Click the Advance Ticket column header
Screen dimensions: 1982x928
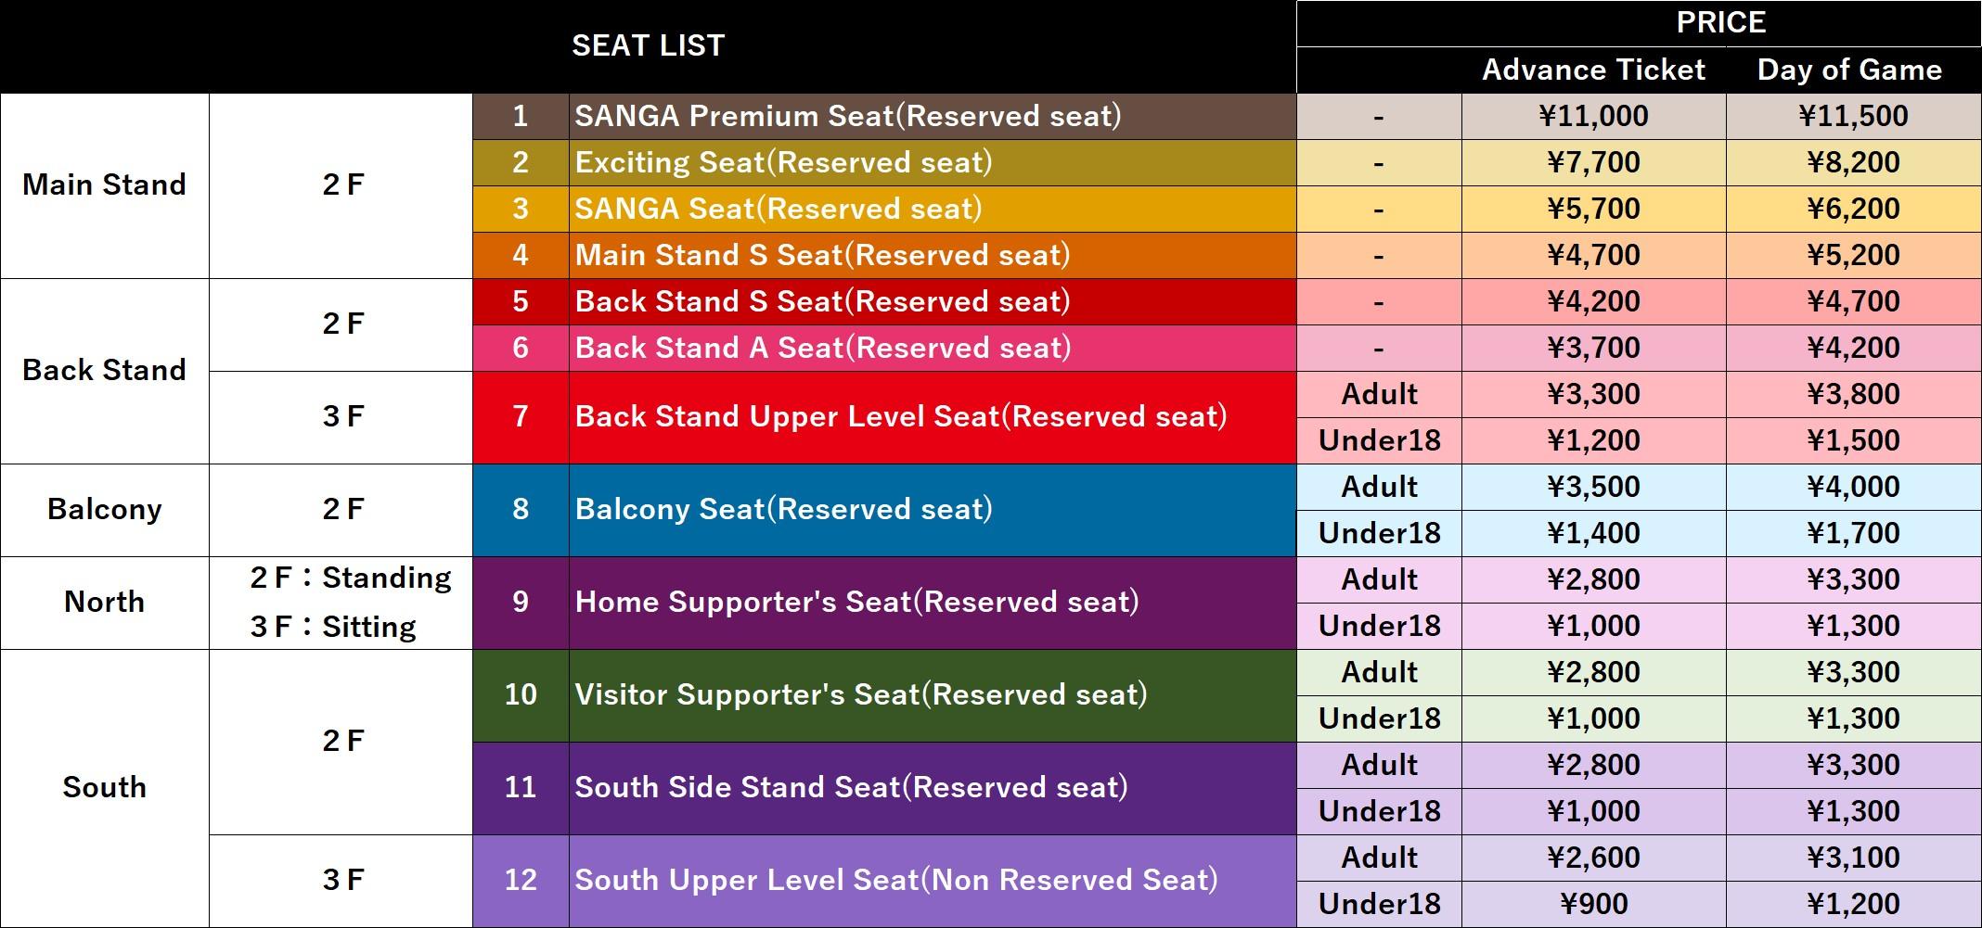click(1593, 70)
